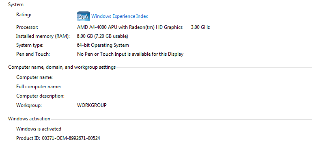This screenshot has height=148, width=312.
Task: Click the Windows Experience Index rating icon
Action: coord(83,16)
